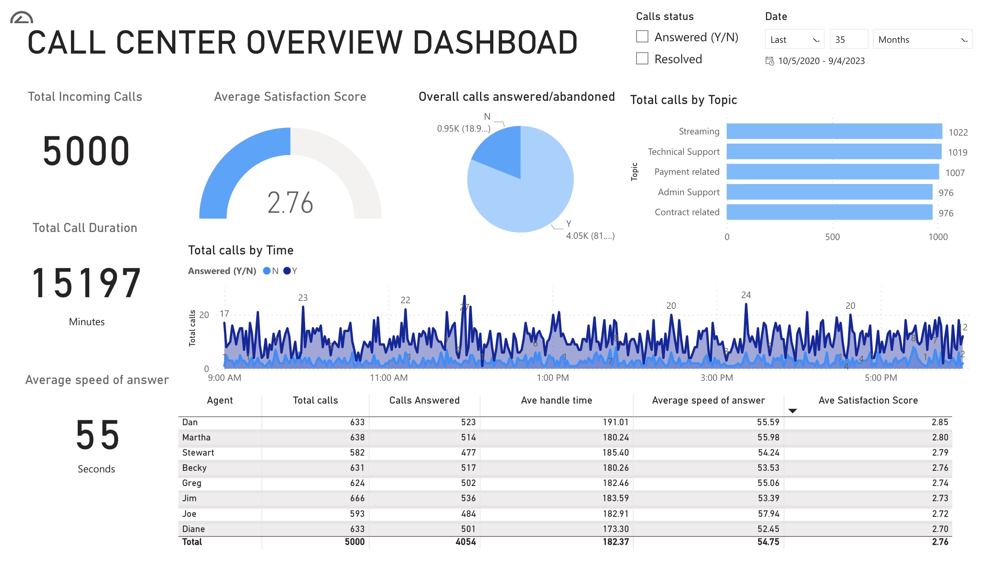981x568 pixels.
Task: Enable the Resolved checkbox
Action: tap(642, 59)
